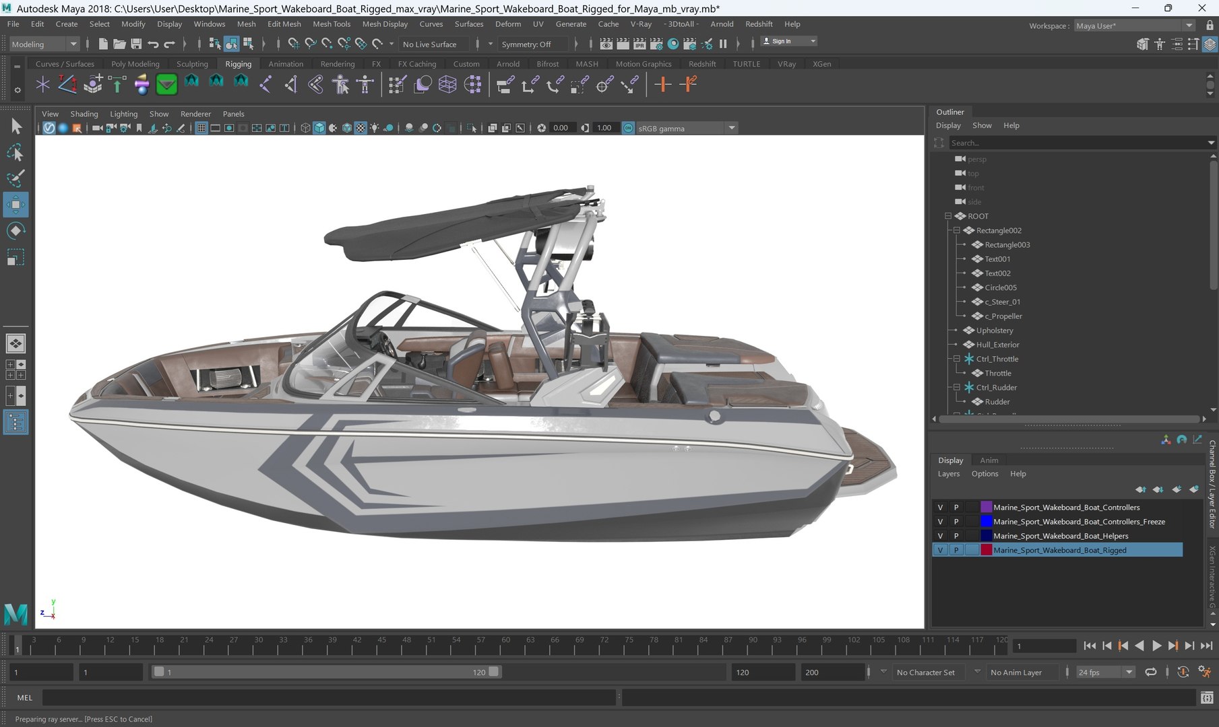Click the play forwards button
1219x727 pixels.
(x=1156, y=646)
